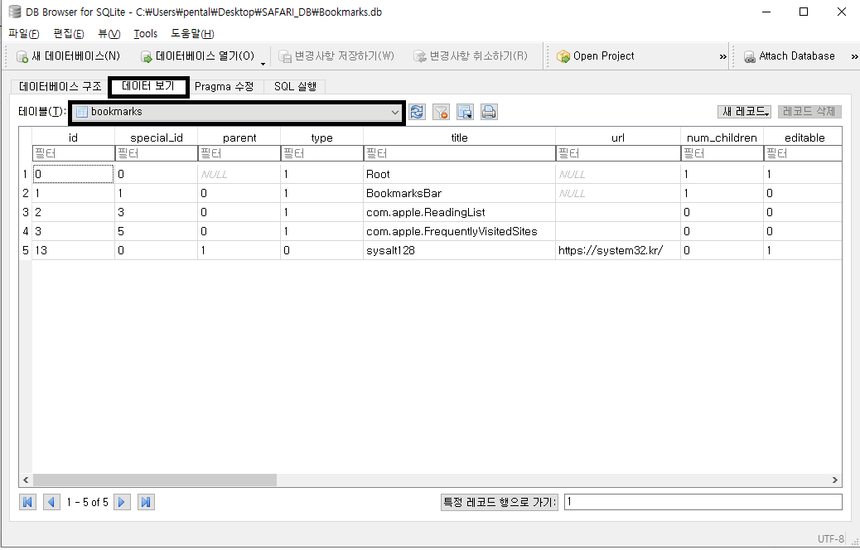Click 변경사항 저장하기(W) toolbar button
This screenshot has height=550, width=860.
tap(336, 56)
